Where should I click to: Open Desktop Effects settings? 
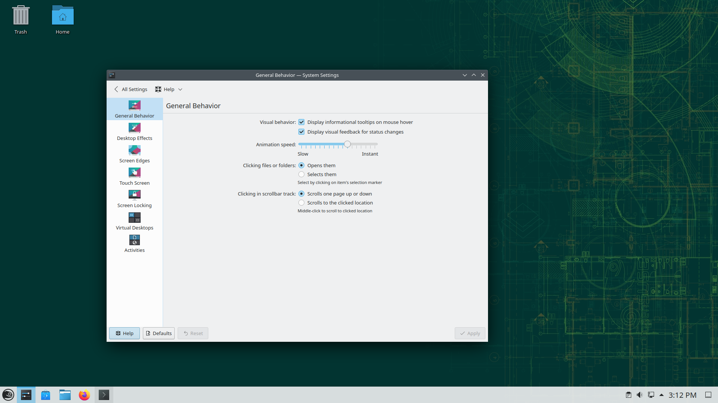[x=135, y=132]
